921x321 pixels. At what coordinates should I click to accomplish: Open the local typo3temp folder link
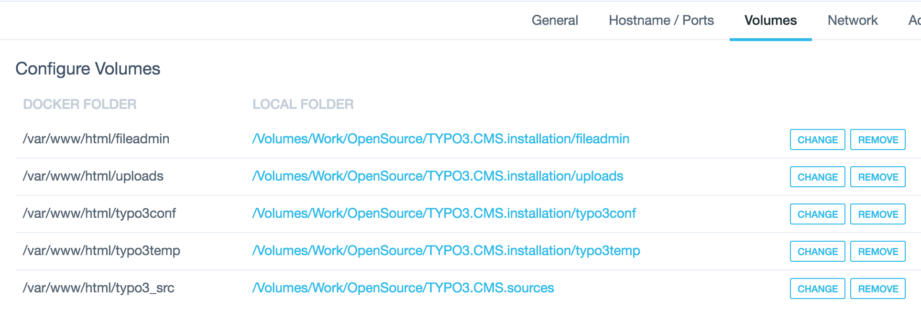click(446, 250)
